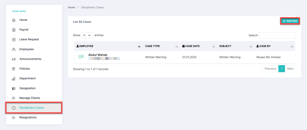Image resolution: width=307 pixels, height=130 pixels.
Task: Click the CASE BY column header
Action: (264, 46)
